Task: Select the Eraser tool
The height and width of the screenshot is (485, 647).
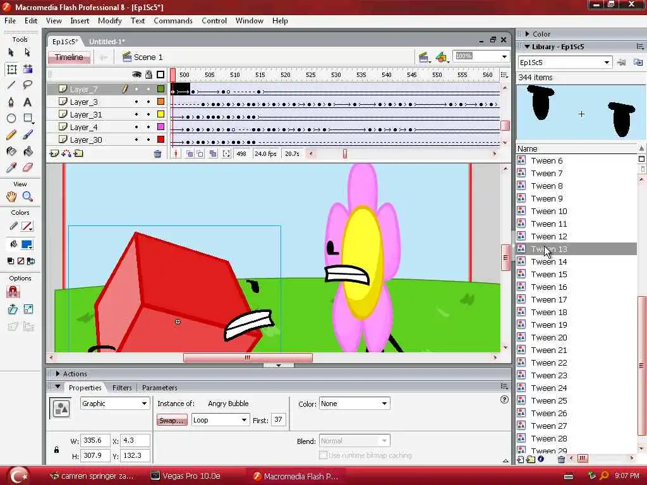Action: pyautogui.click(x=28, y=167)
